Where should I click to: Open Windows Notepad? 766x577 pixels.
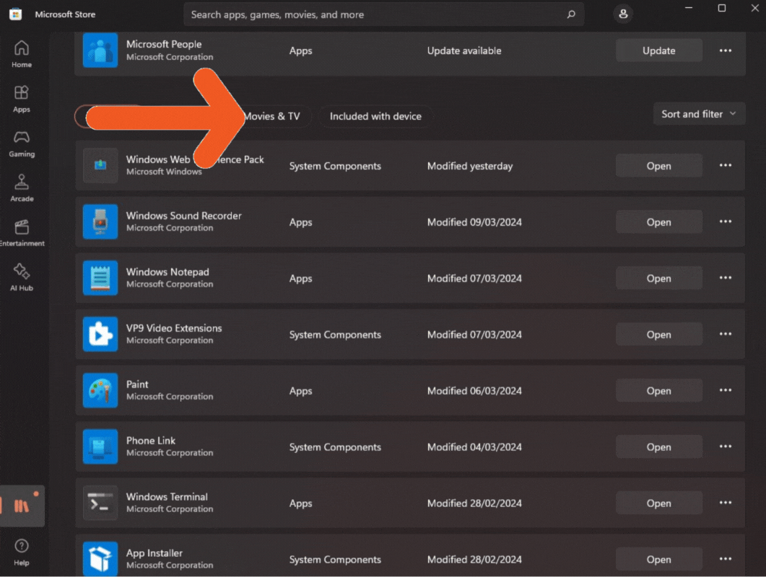[x=658, y=278]
